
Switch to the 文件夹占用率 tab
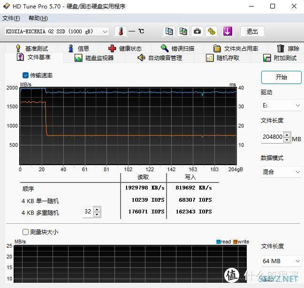coord(236,48)
